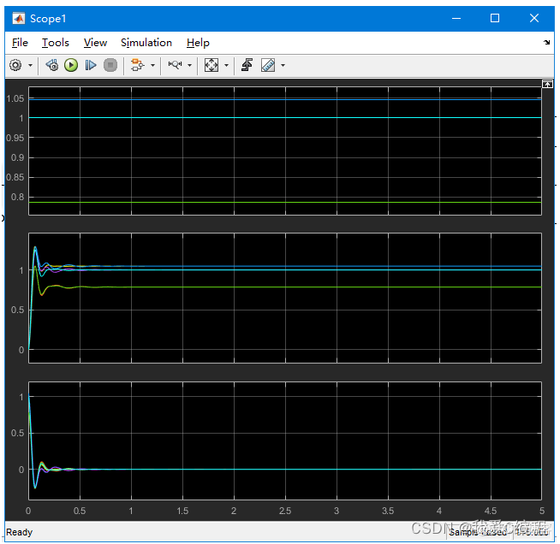Click the Ready status text
Image resolution: width=560 pixels, height=544 pixels.
coord(20,532)
